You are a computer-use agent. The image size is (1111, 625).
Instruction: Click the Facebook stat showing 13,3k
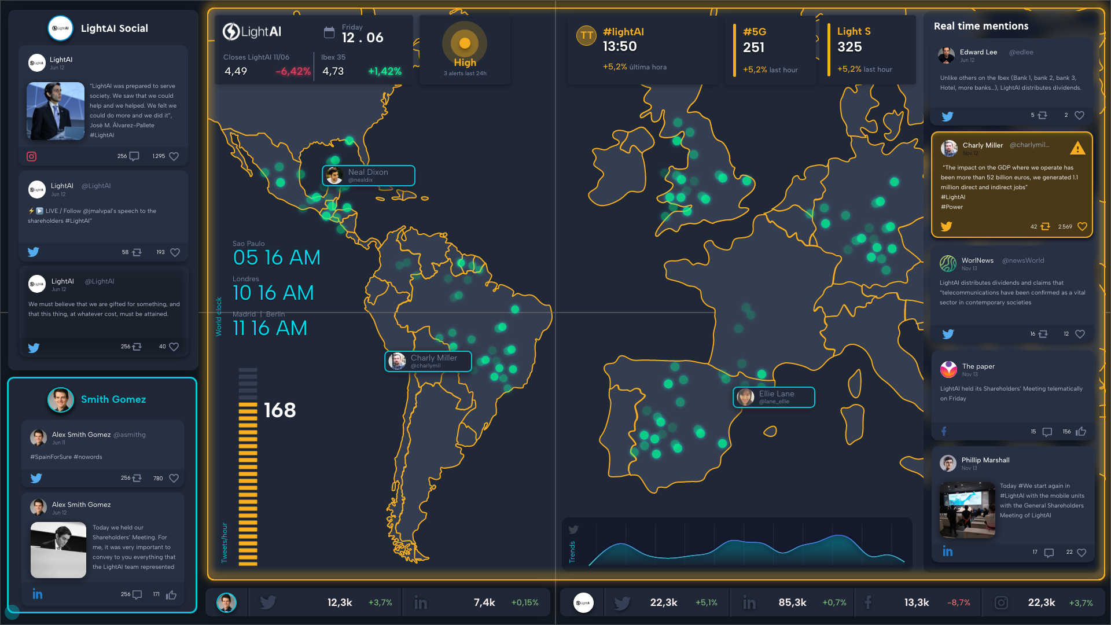pyautogui.click(x=917, y=602)
